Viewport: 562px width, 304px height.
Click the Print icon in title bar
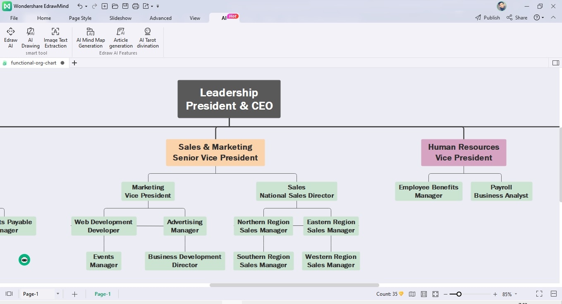click(x=136, y=6)
